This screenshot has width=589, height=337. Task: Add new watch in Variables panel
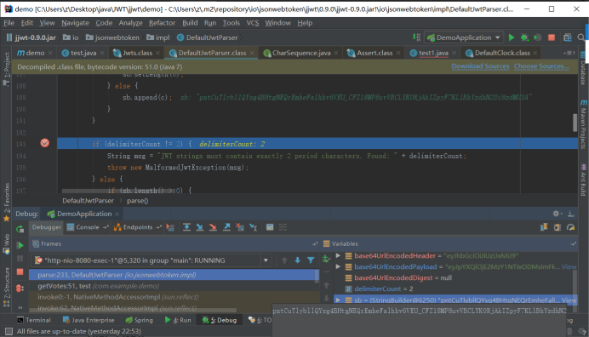tap(326, 259)
